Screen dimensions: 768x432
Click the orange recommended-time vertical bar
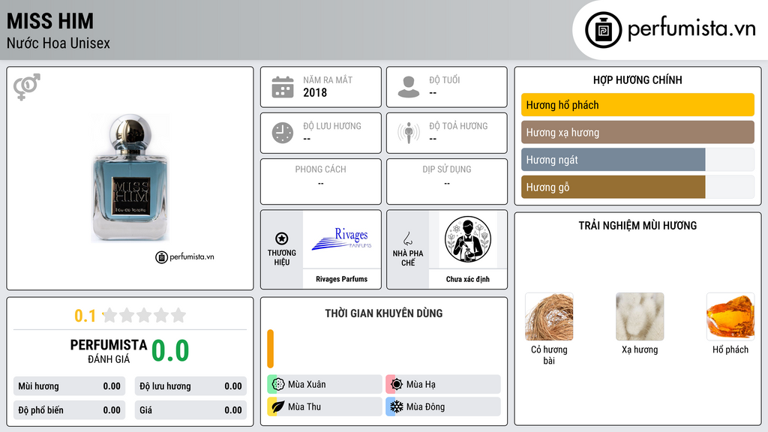tap(270, 349)
